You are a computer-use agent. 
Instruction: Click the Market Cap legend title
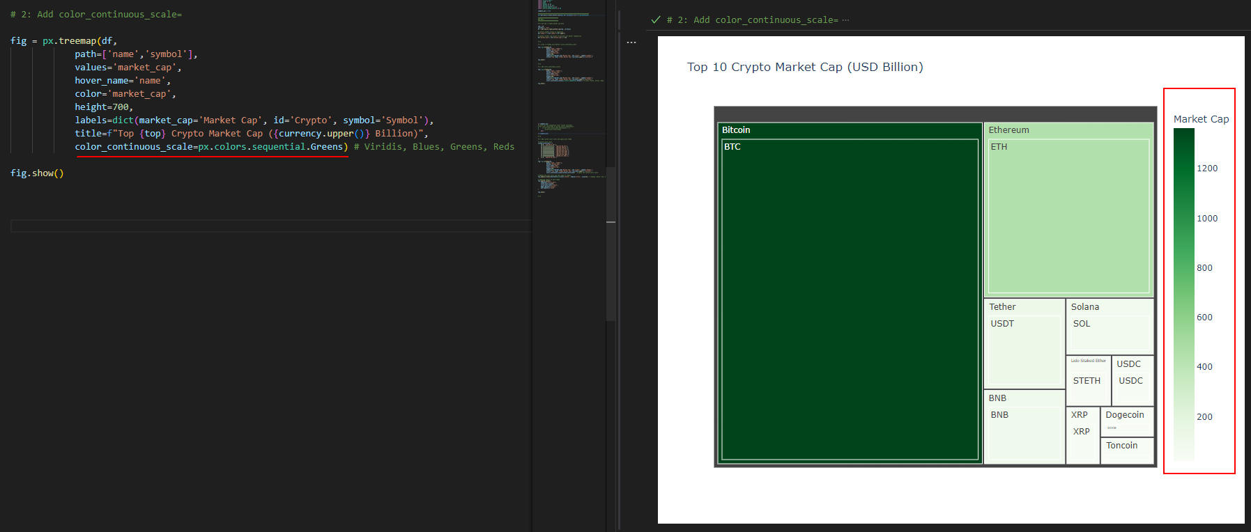click(x=1201, y=119)
